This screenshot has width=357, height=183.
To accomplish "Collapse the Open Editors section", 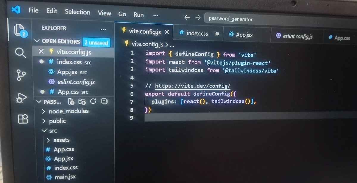I will coord(37,41).
